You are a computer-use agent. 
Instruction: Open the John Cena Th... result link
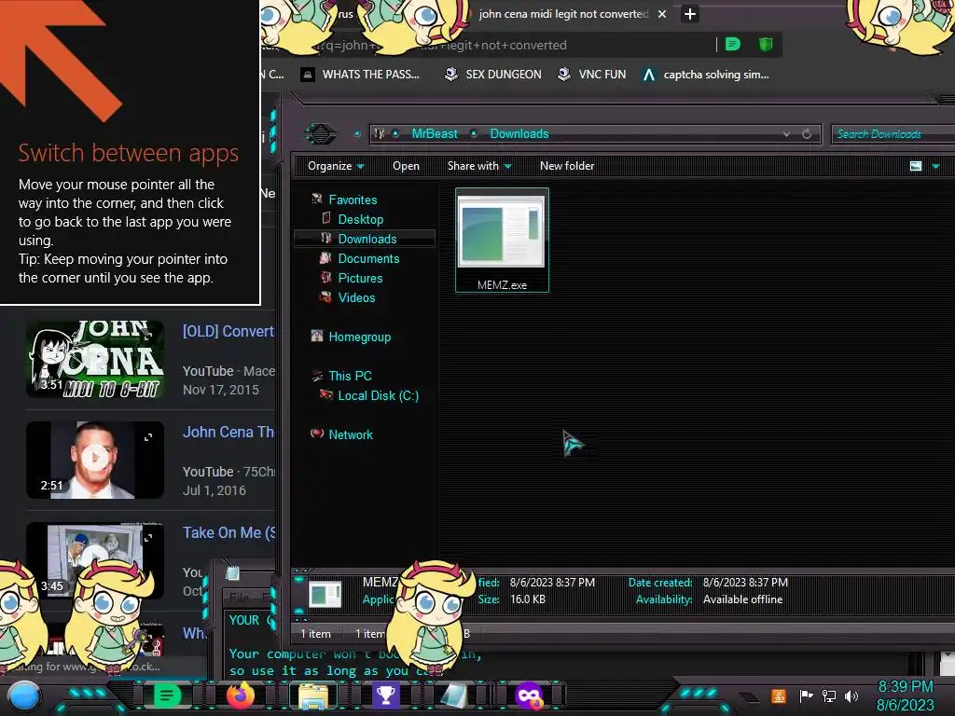[228, 432]
